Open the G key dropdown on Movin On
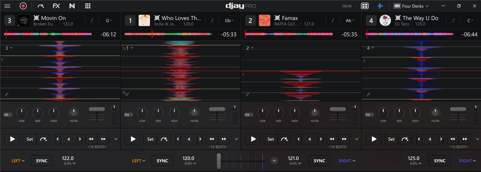This screenshot has height=172, width=481. (x=109, y=20)
